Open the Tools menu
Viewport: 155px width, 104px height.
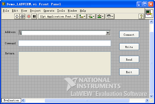pyautogui.click(x=61, y=11)
